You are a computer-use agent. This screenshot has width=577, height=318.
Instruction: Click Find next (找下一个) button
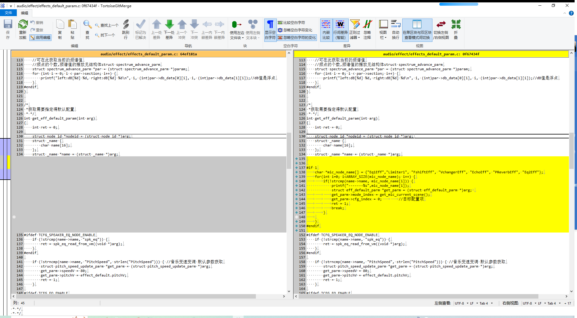click(105, 35)
